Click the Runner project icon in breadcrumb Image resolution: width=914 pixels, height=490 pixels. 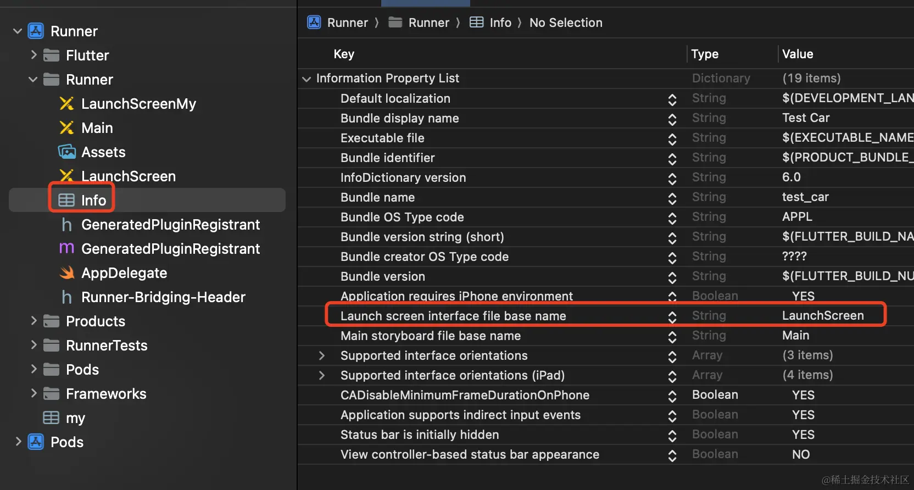point(314,23)
